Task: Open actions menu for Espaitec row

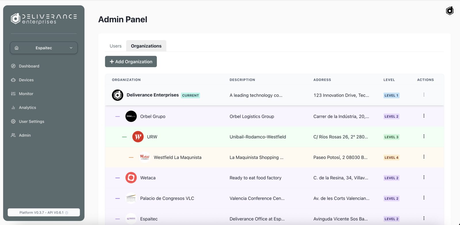Action: point(424,218)
